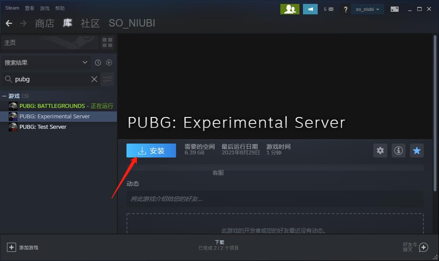Click the 添加游戏 add game button
The image size is (439, 261).
[x=23, y=248]
